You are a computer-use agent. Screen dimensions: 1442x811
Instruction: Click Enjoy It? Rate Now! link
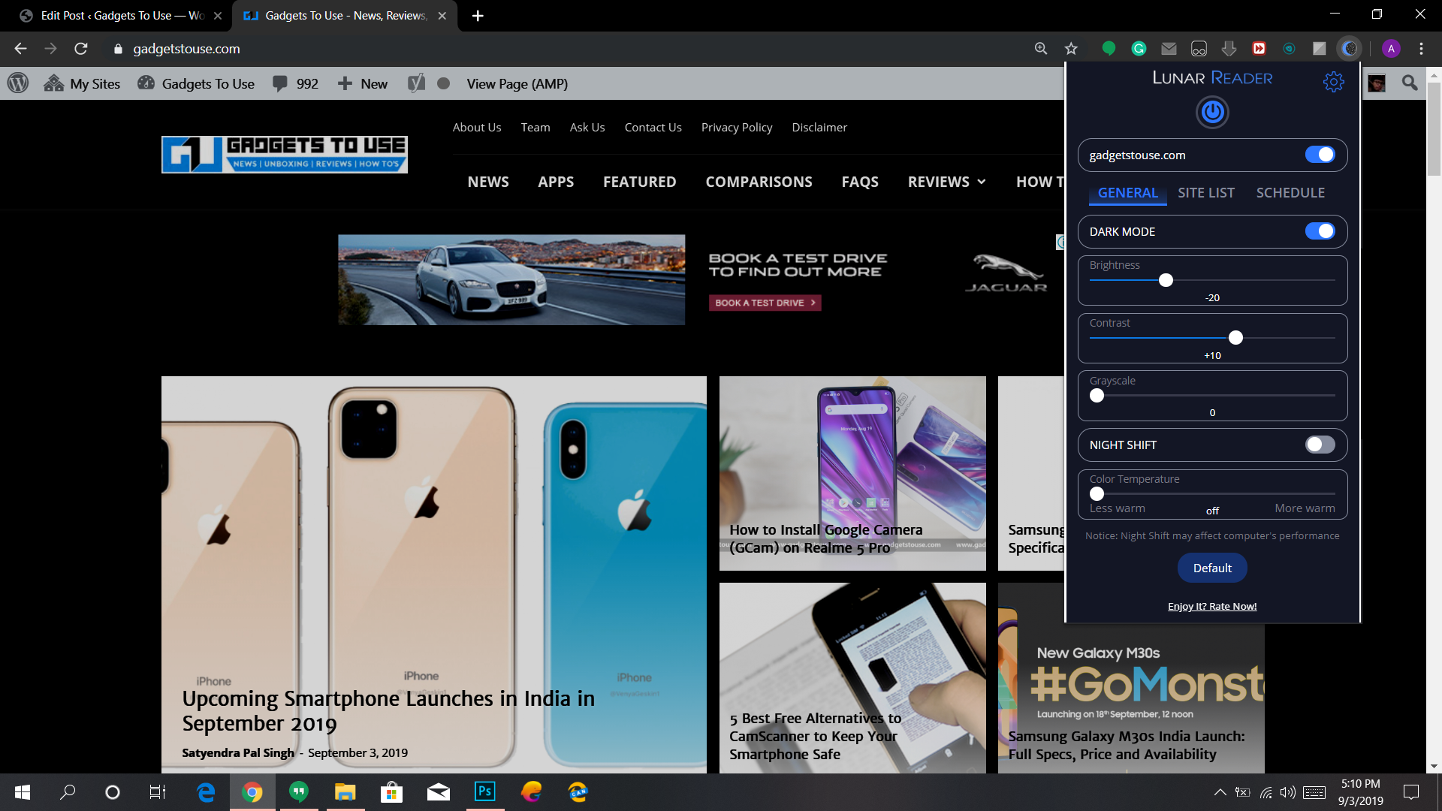point(1212,606)
